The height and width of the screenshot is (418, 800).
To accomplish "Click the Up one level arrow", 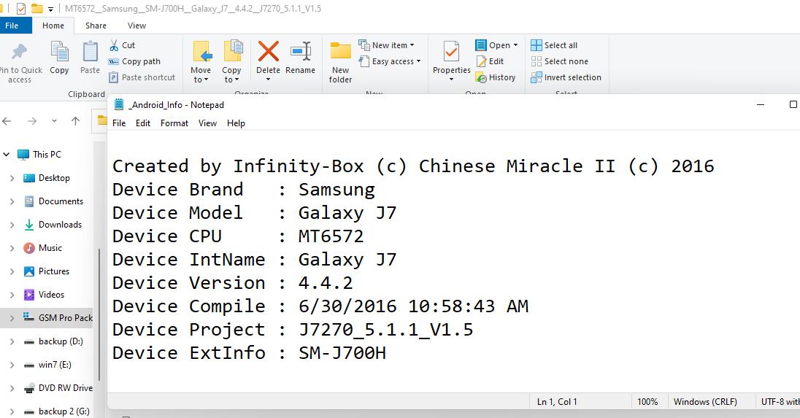I will click(x=75, y=121).
